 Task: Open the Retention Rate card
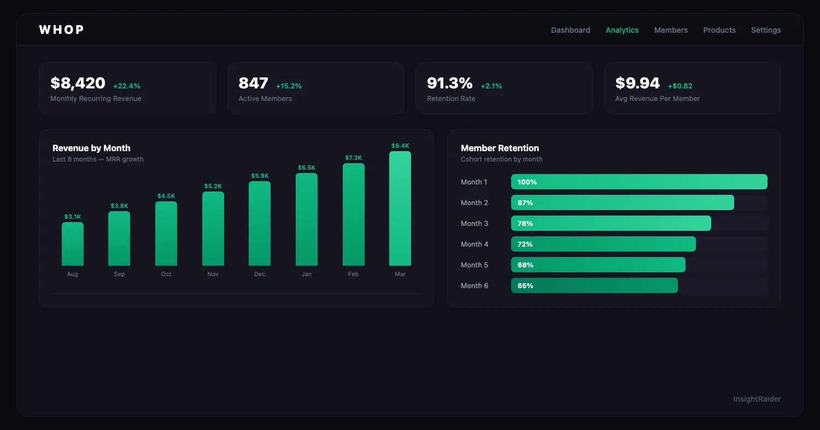[504, 88]
